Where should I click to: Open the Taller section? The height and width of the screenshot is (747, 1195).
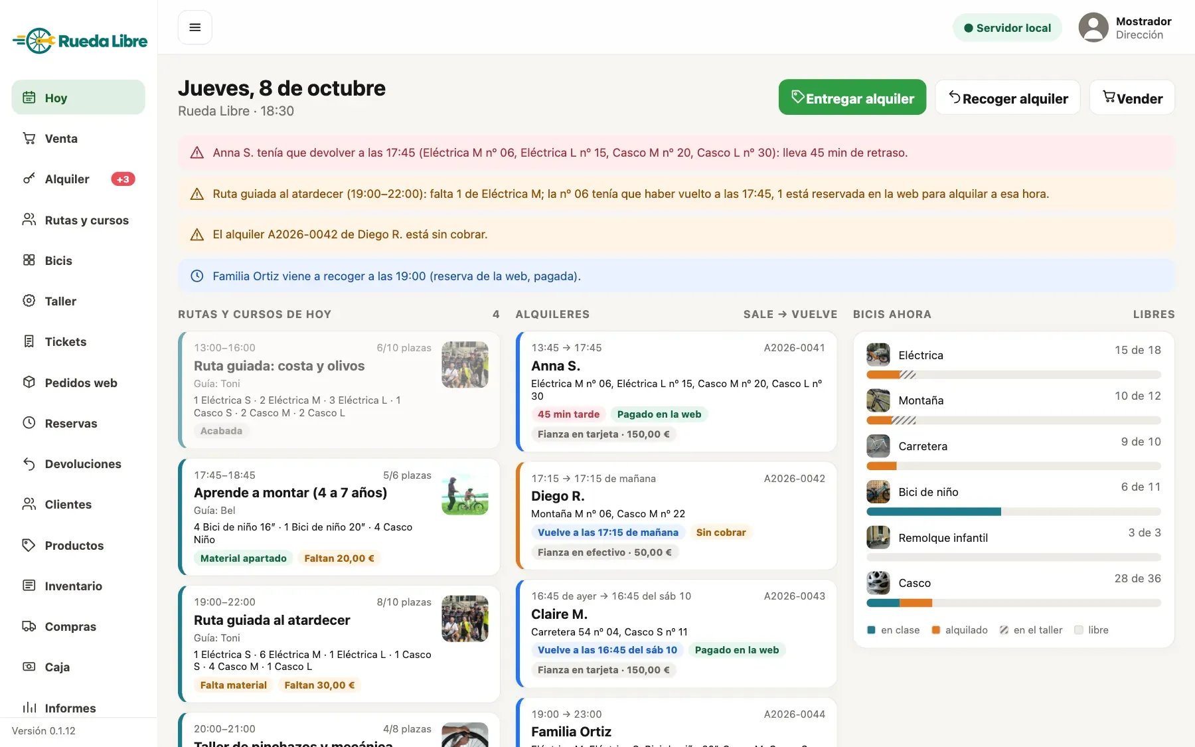(x=78, y=301)
